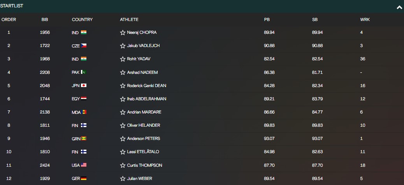Sort by the WRK column header

pos(365,19)
